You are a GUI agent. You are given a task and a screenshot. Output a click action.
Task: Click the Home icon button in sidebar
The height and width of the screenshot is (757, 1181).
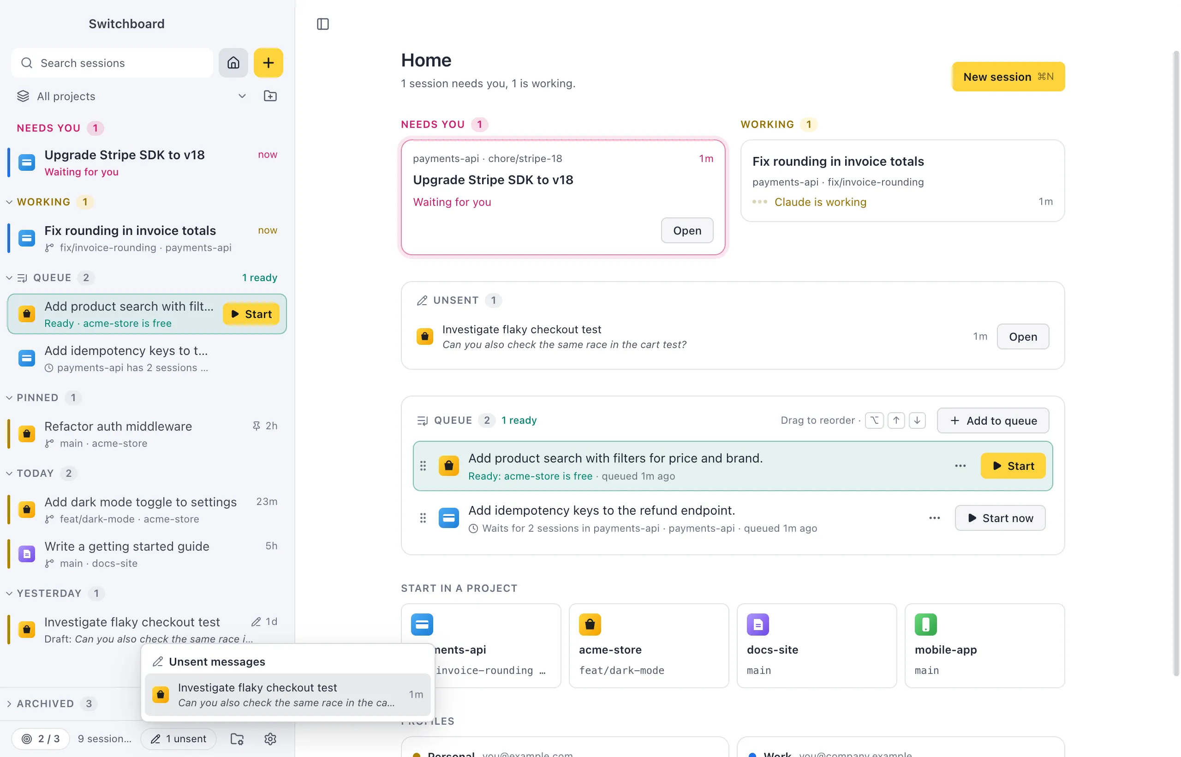[233, 63]
